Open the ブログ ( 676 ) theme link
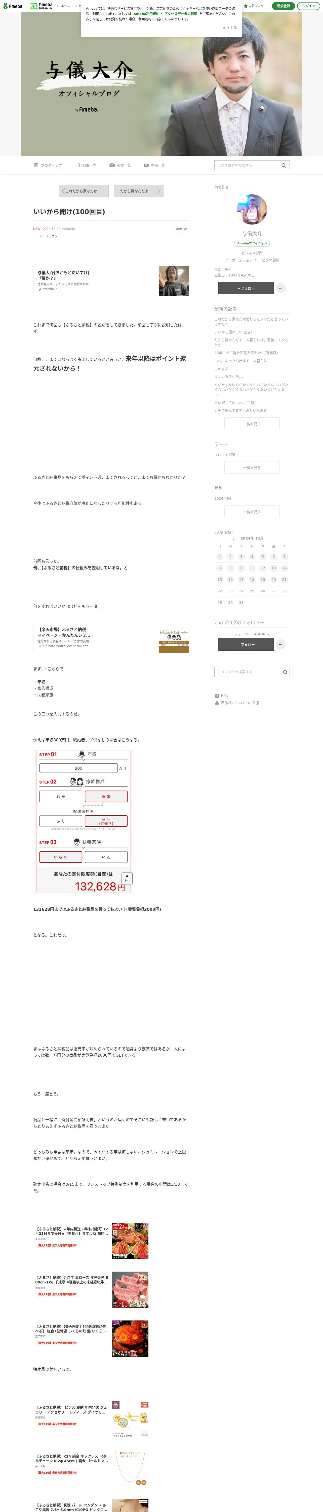The width and height of the screenshot is (323, 1512). coord(226,454)
